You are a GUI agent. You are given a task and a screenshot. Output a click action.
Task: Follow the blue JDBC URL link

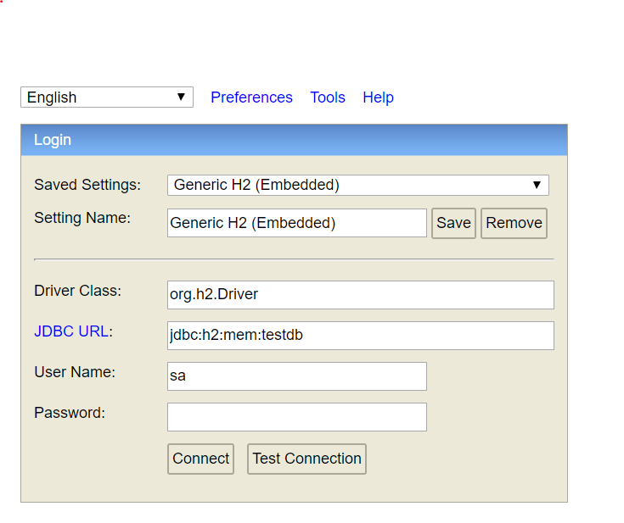click(70, 331)
